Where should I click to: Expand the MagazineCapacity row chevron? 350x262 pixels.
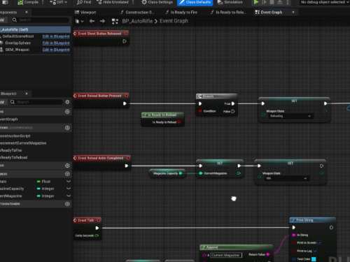[69, 189]
